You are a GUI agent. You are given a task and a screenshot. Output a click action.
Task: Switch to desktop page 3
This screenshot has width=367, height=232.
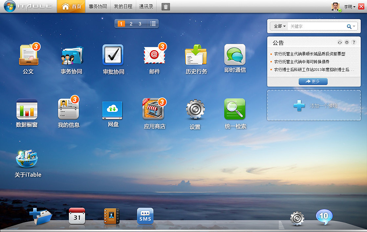pos(140,24)
